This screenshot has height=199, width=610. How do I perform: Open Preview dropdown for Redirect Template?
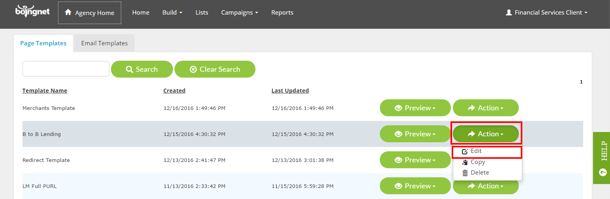click(x=415, y=160)
